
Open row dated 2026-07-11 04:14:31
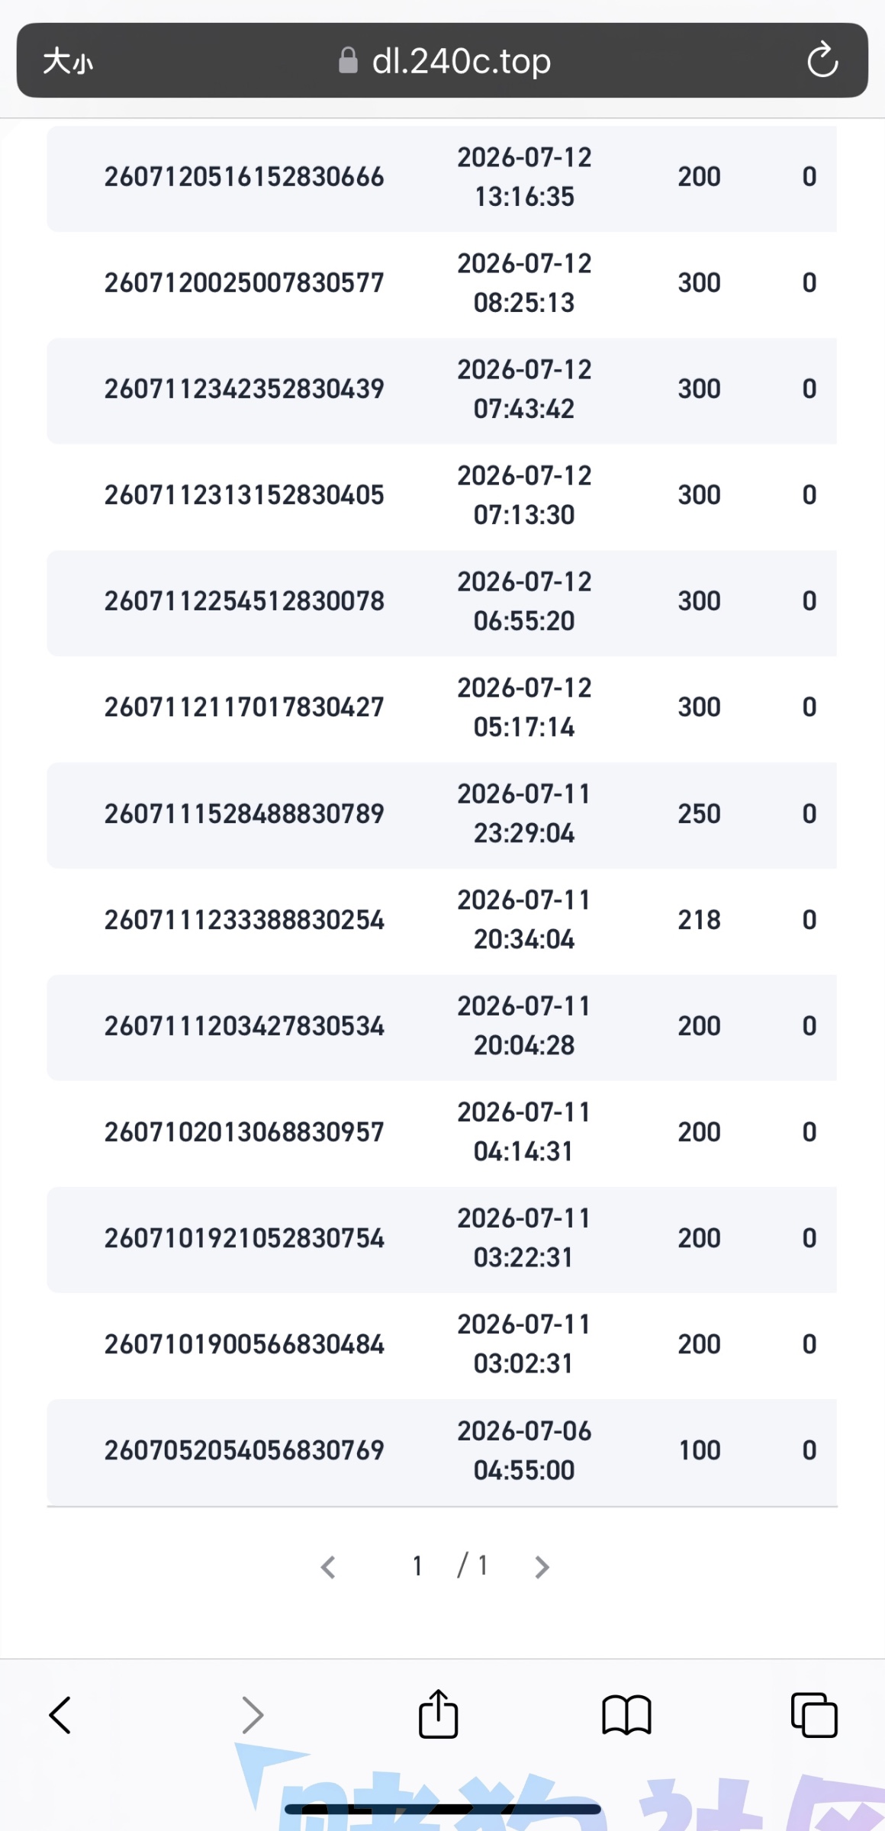pos(442,1132)
